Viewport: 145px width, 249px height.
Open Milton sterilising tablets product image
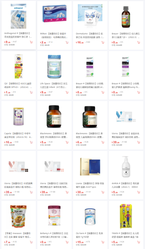(x=54, y=13)
